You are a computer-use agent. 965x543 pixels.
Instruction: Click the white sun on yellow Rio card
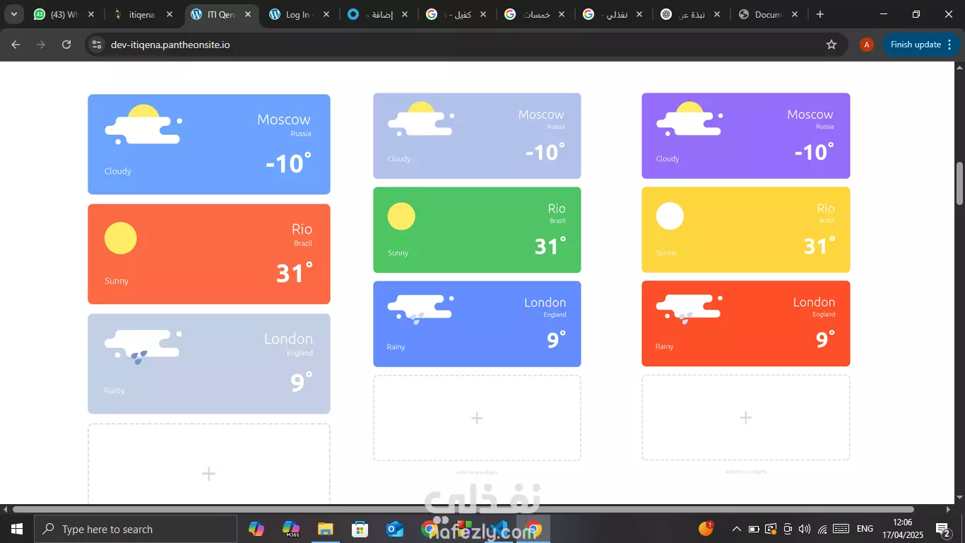tap(670, 216)
